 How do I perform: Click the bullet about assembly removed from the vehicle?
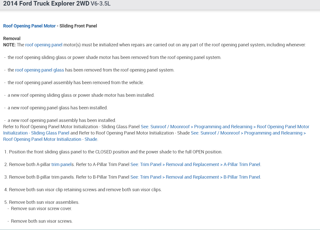click(76, 83)
